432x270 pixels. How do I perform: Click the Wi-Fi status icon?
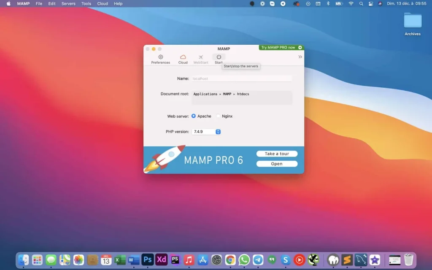click(x=351, y=3)
